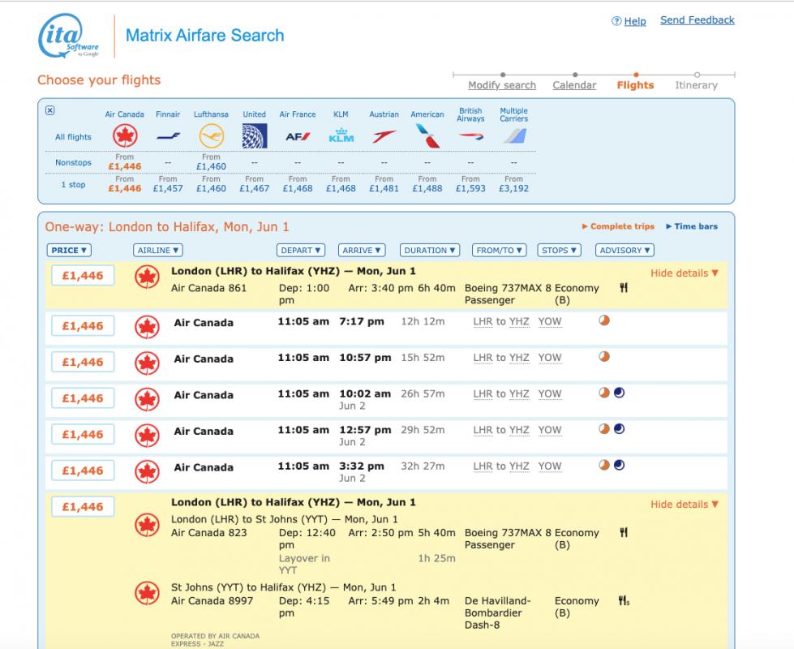Image resolution: width=794 pixels, height=649 pixels.
Task: Go to the Modify search step
Action: point(502,85)
